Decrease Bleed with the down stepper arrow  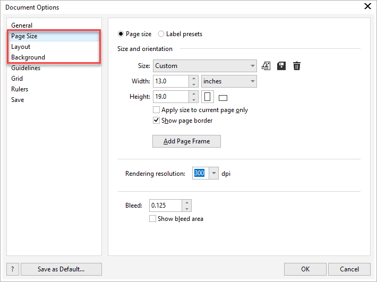click(187, 209)
